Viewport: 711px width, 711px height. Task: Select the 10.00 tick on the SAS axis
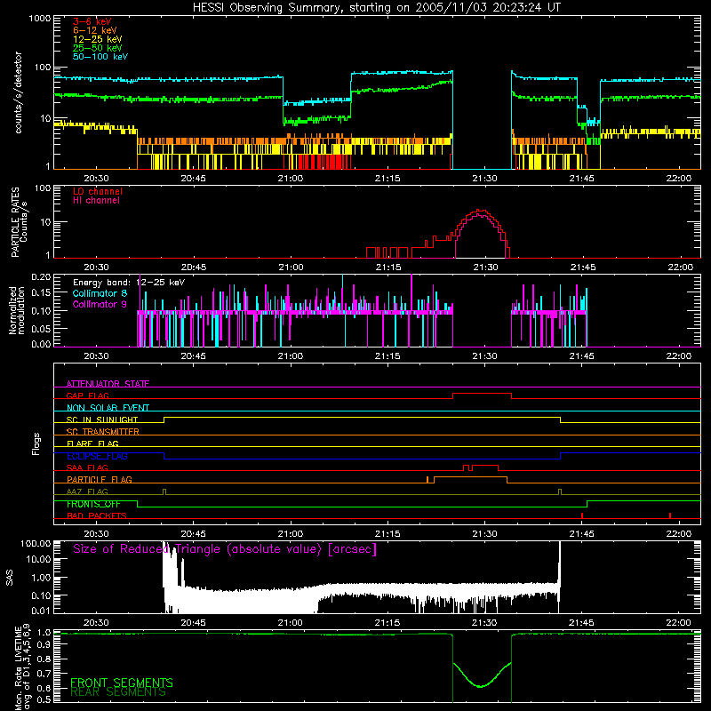[x=37, y=559]
